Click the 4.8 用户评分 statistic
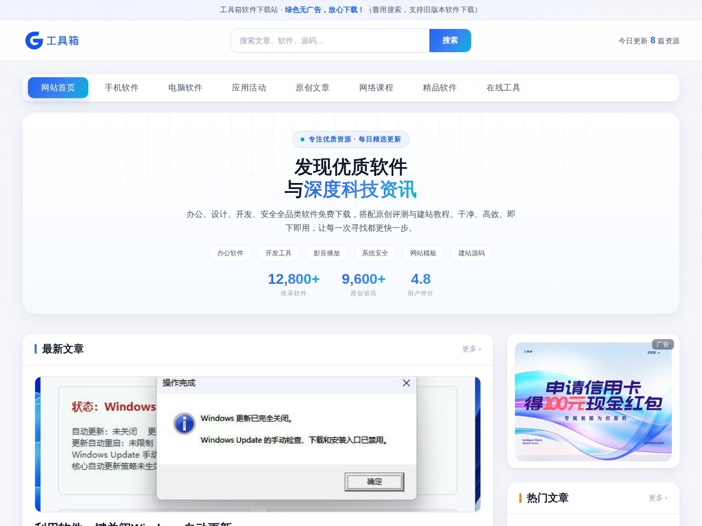This screenshot has width=702, height=526. [421, 284]
